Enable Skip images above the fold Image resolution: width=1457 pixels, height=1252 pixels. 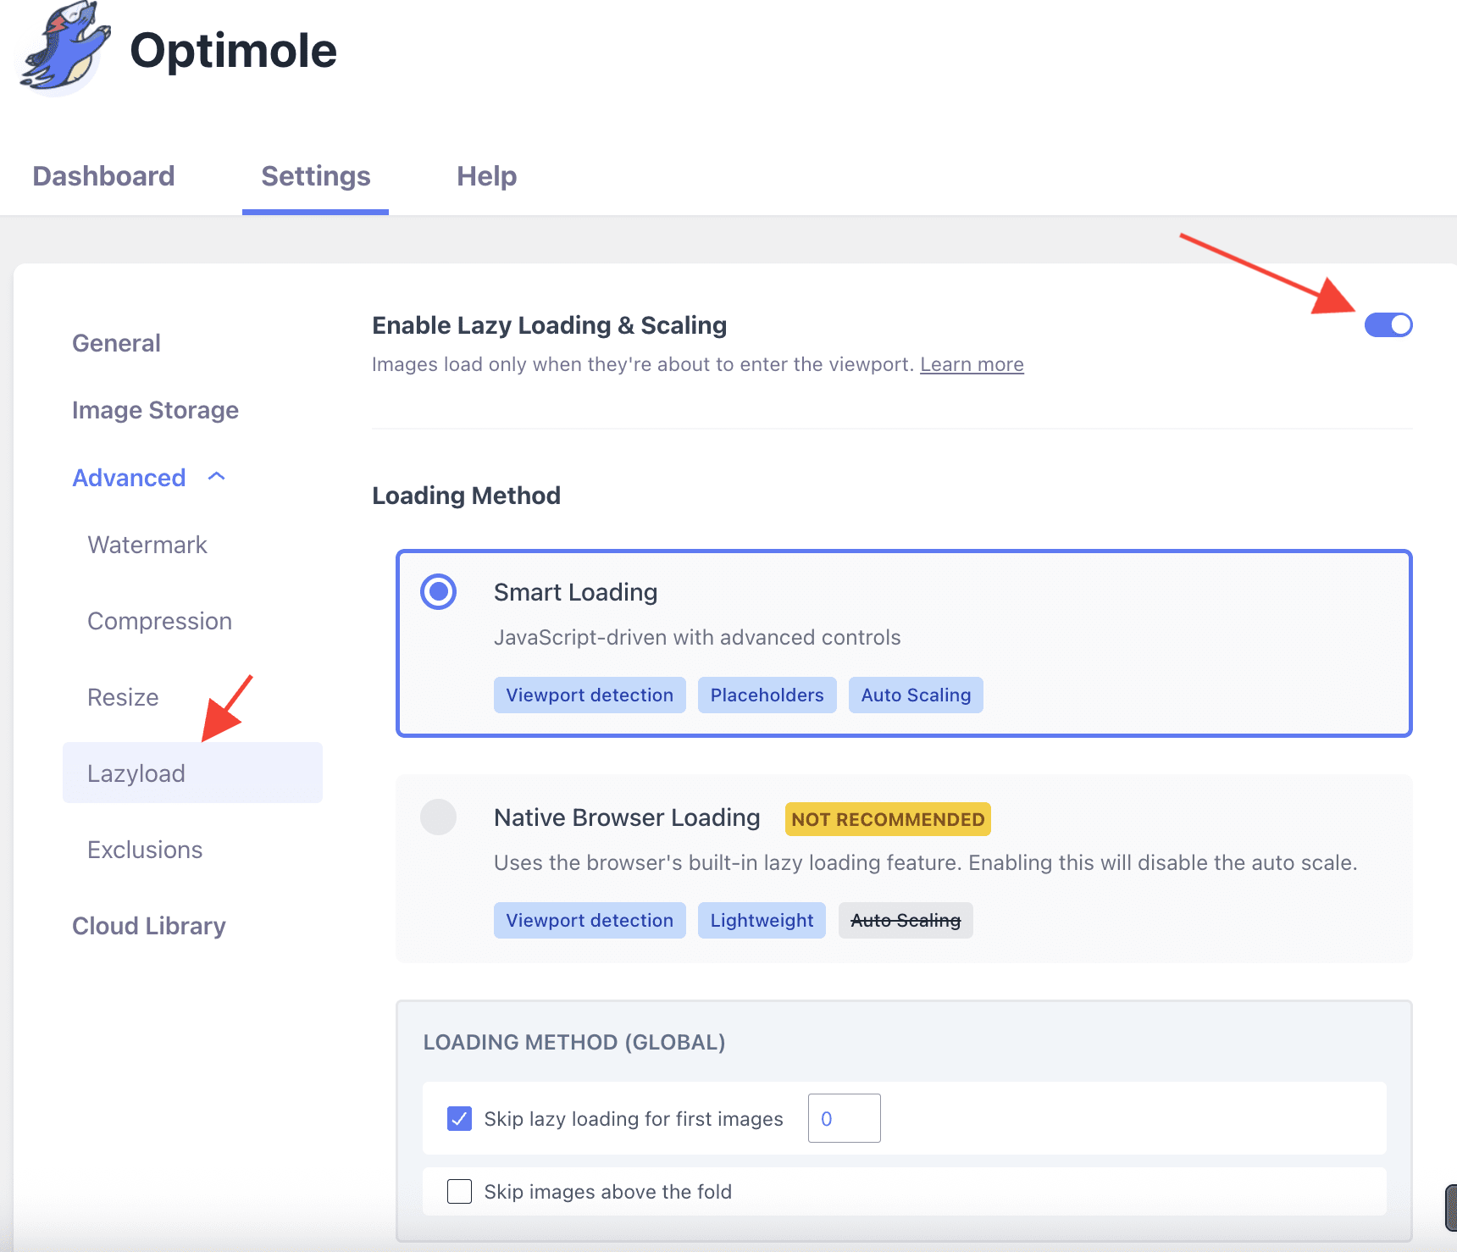(459, 1192)
